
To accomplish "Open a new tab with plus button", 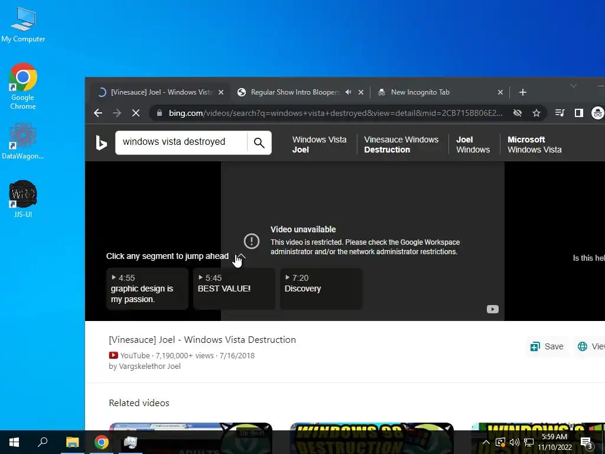I will pyautogui.click(x=522, y=92).
